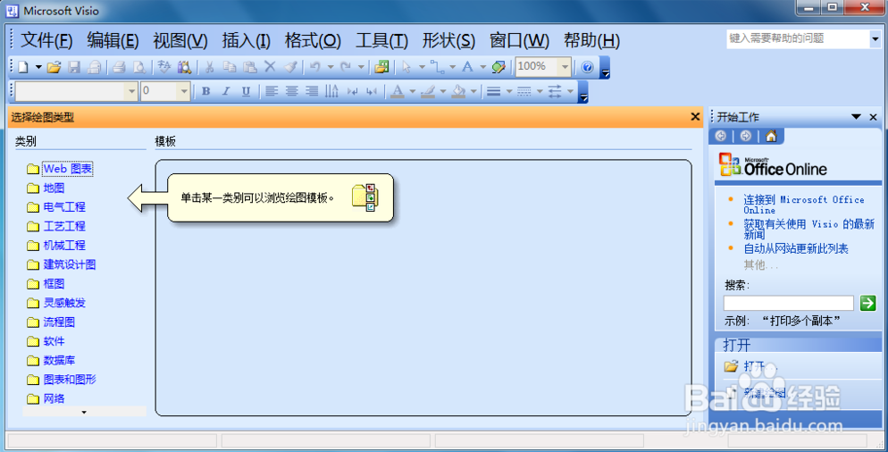Open the 视图(V) menu
Screen dimensions: 888x452
(x=180, y=40)
